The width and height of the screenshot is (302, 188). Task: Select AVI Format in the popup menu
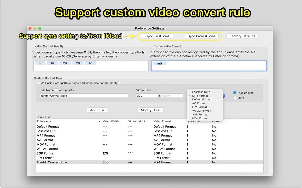click(x=199, y=103)
